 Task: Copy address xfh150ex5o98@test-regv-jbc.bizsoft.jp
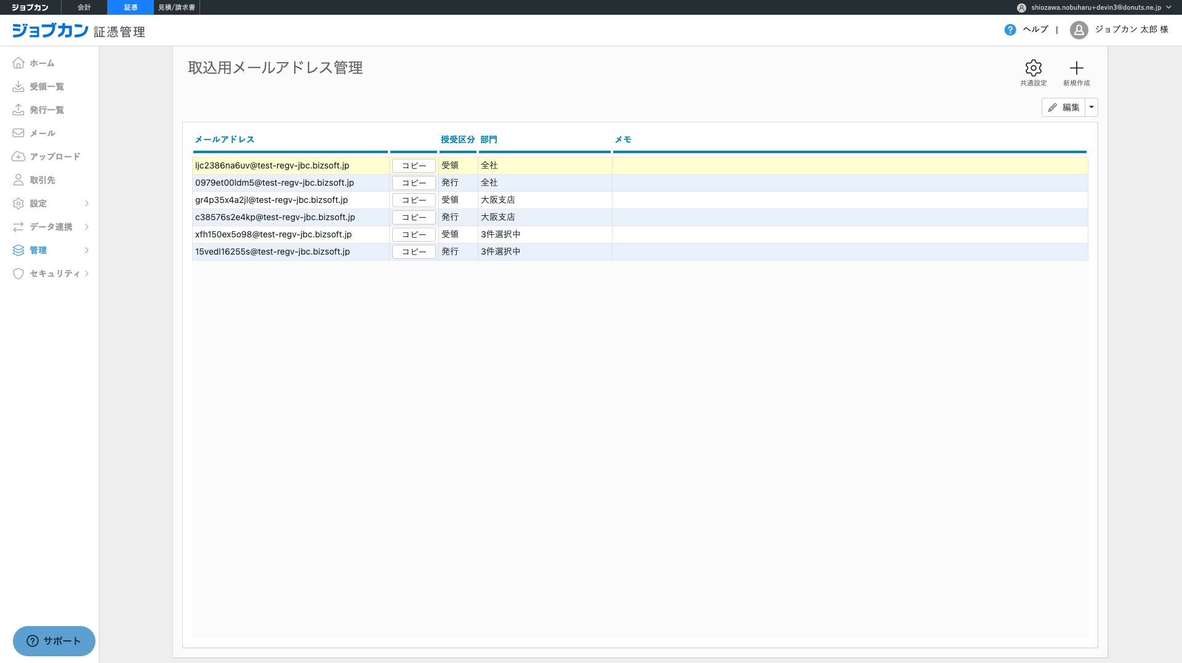[x=414, y=234]
